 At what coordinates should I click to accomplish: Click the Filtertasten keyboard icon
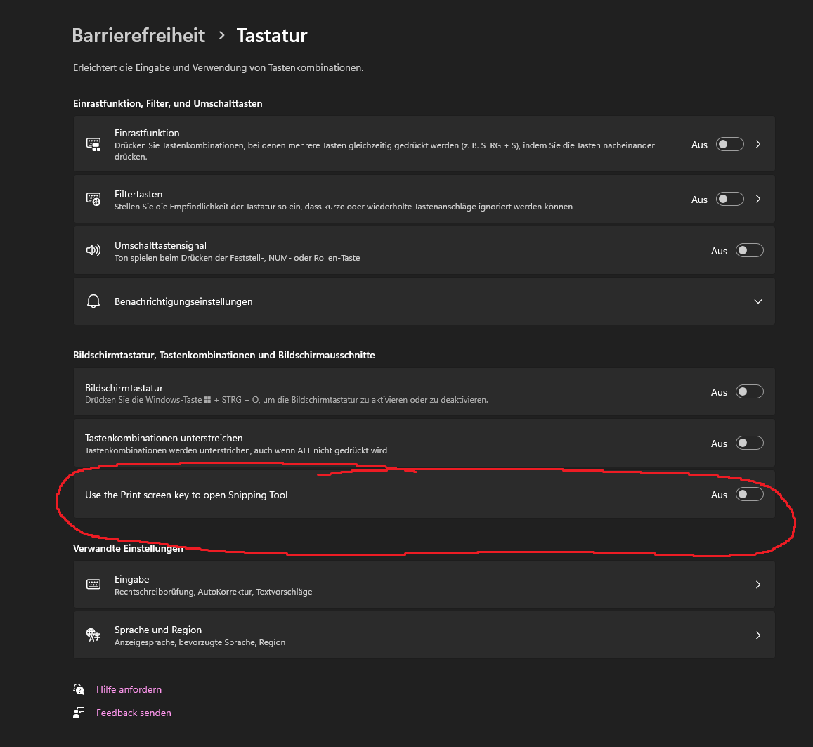click(93, 199)
